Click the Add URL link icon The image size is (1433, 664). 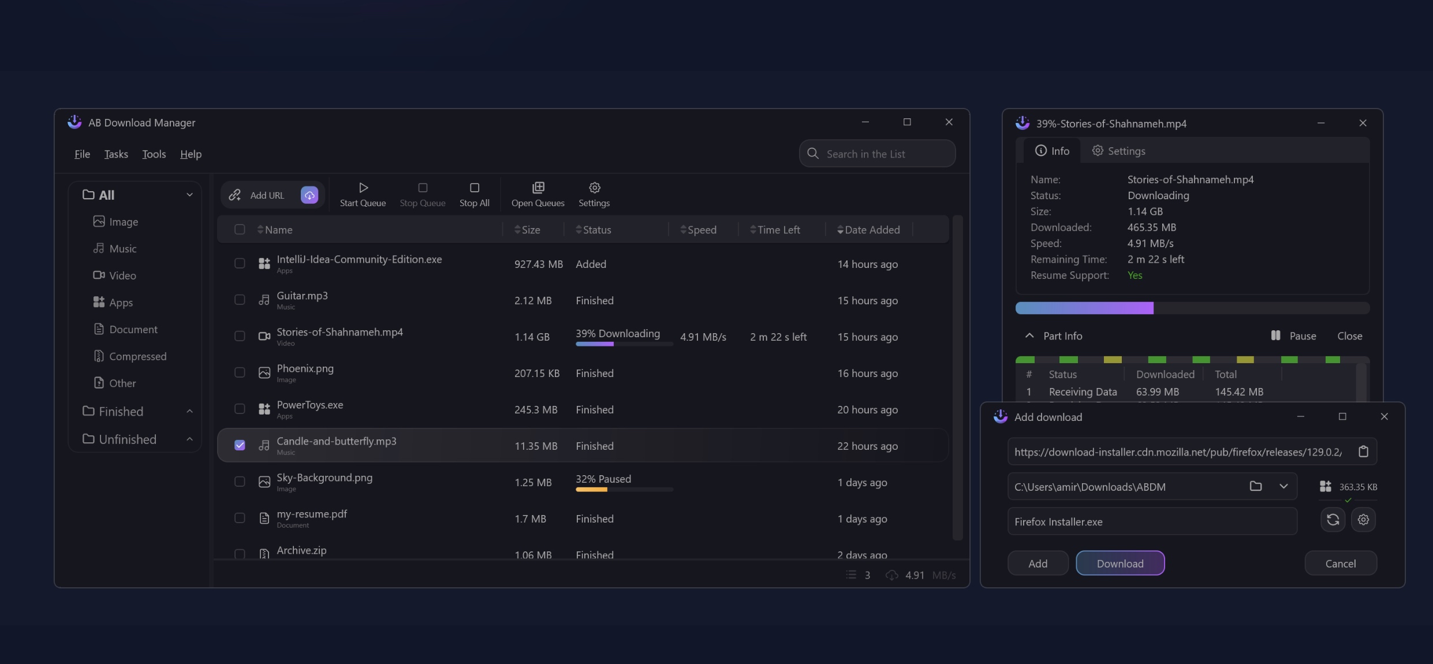[234, 195]
